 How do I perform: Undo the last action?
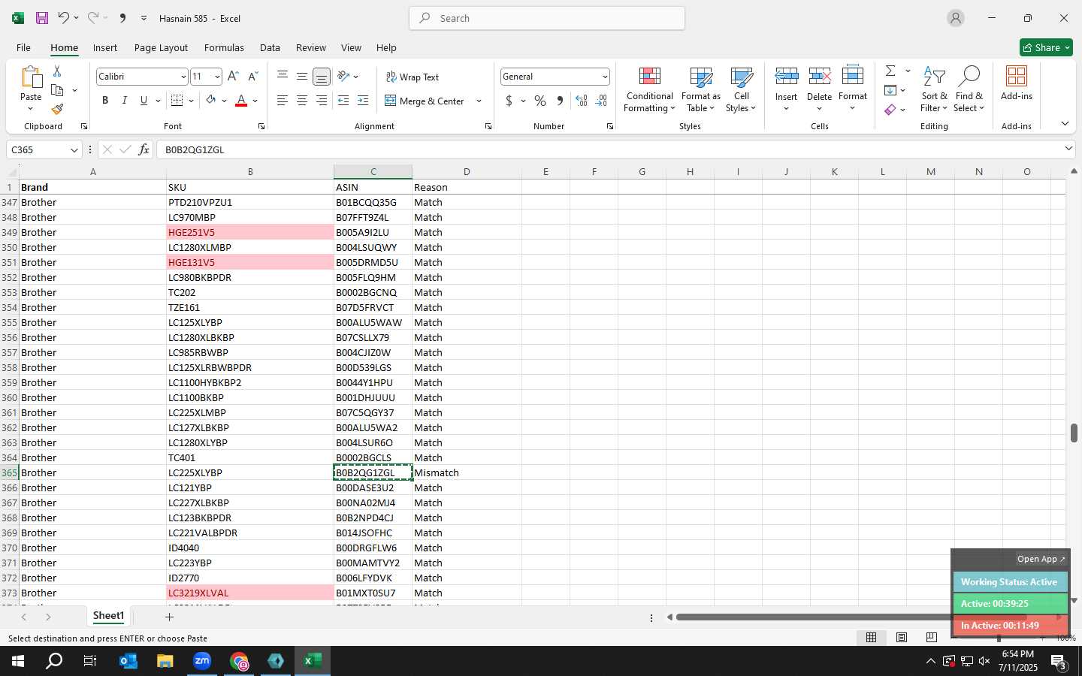64,18
